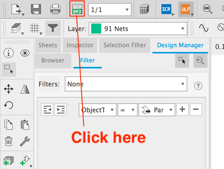Open filter help question mark

pos(198,86)
